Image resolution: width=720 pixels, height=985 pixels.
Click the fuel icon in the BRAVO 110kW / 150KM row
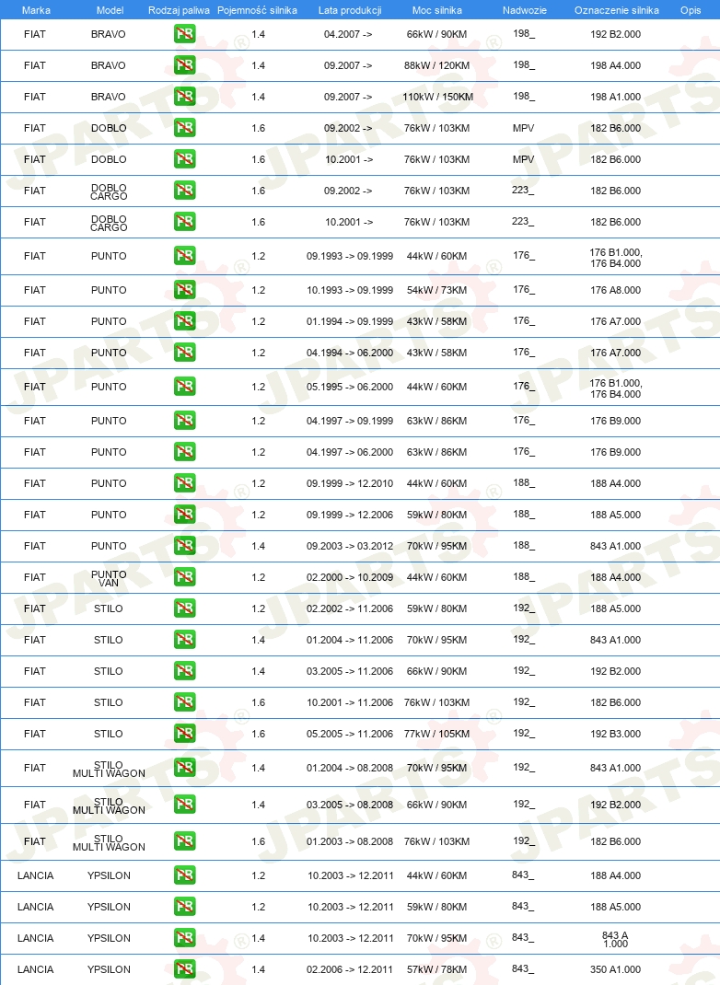pos(185,97)
